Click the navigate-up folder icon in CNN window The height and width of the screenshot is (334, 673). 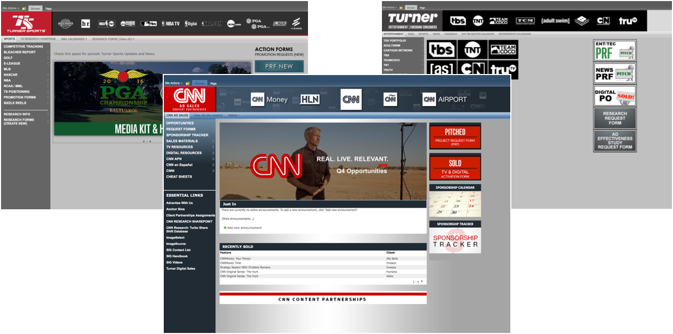click(188, 83)
